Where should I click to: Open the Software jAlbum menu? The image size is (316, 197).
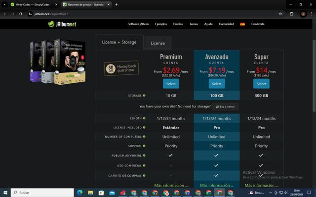point(138,24)
